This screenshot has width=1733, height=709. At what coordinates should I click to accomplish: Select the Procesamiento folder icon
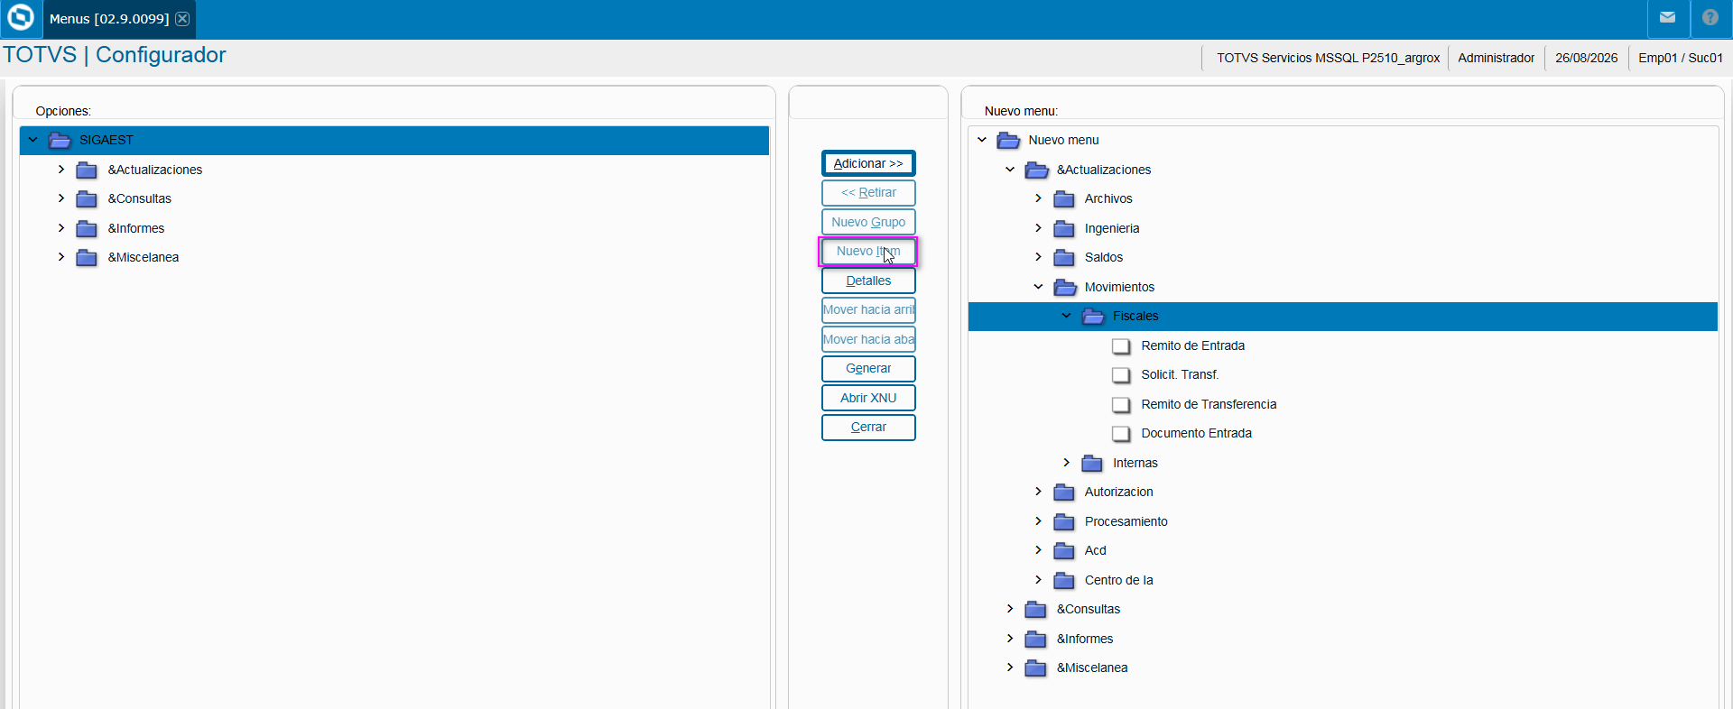[1064, 521]
